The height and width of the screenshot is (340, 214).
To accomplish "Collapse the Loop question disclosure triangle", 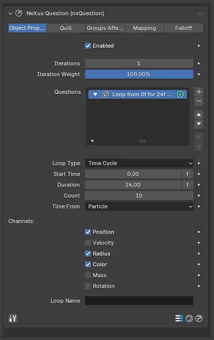I will click(95, 94).
